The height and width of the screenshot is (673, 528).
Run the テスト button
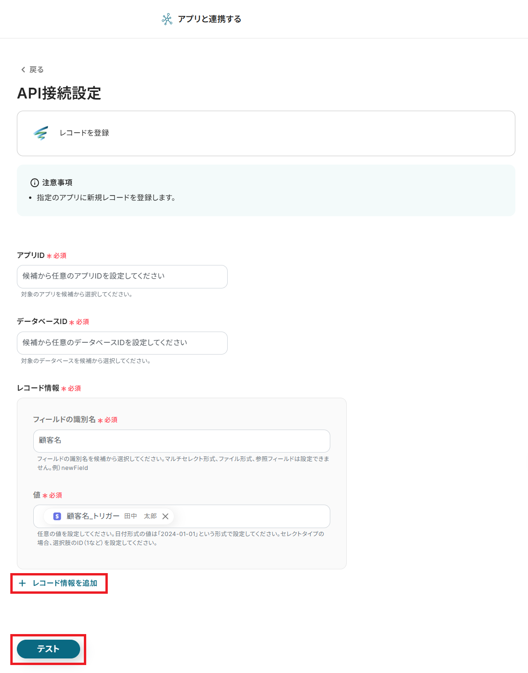pos(48,649)
